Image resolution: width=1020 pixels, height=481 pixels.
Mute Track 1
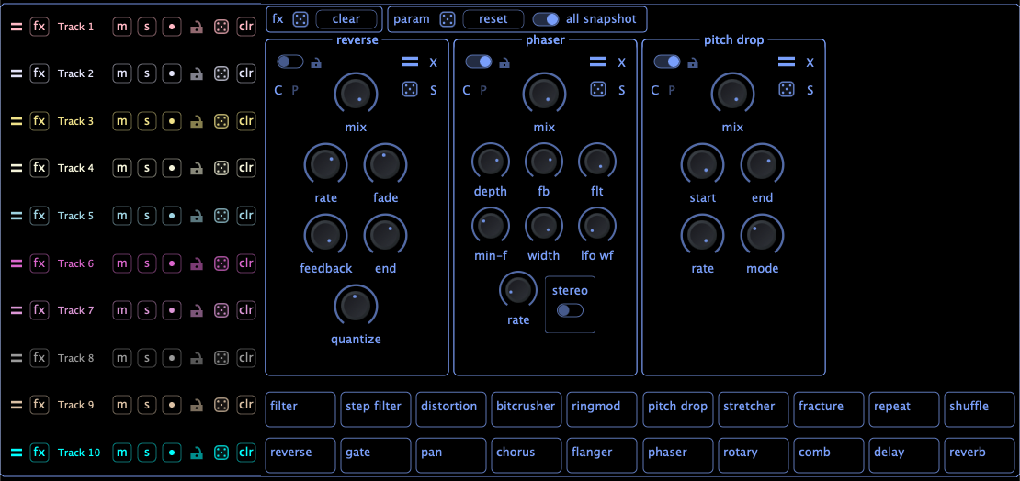(x=121, y=27)
